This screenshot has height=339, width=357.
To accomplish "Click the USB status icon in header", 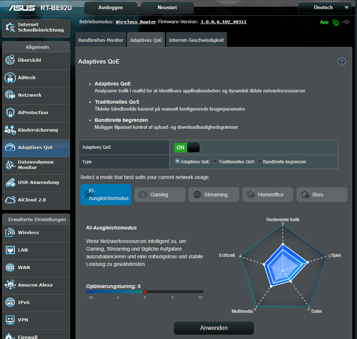I will [346, 22].
